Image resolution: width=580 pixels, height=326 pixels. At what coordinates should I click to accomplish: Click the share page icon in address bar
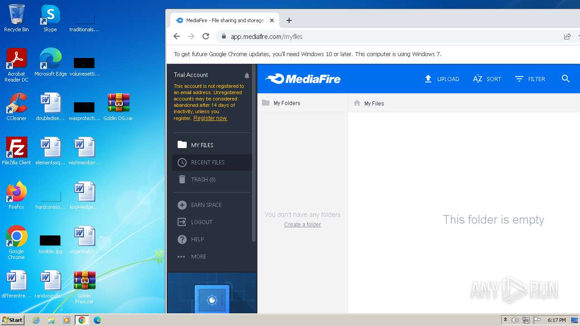567,36
